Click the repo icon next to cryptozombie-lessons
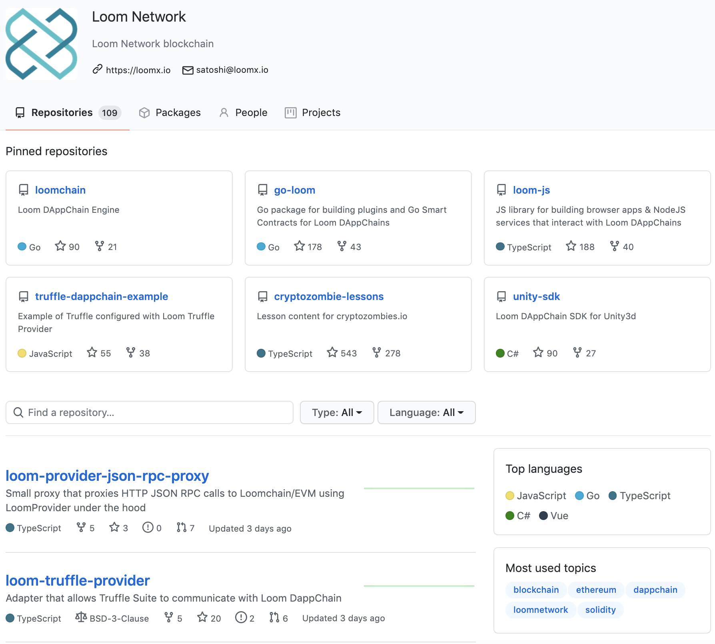The image size is (715, 644). (x=263, y=296)
